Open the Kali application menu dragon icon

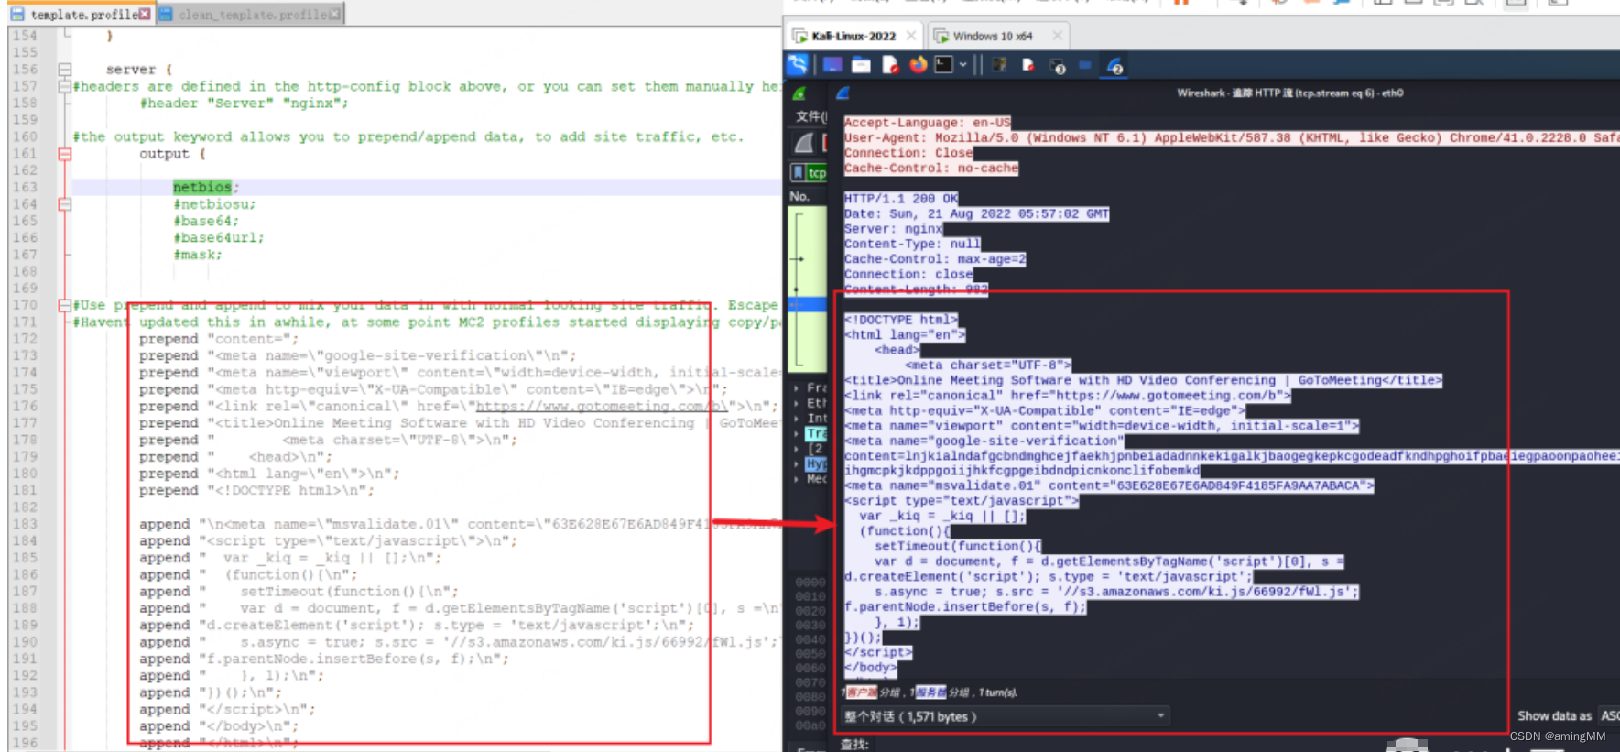[x=798, y=65]
